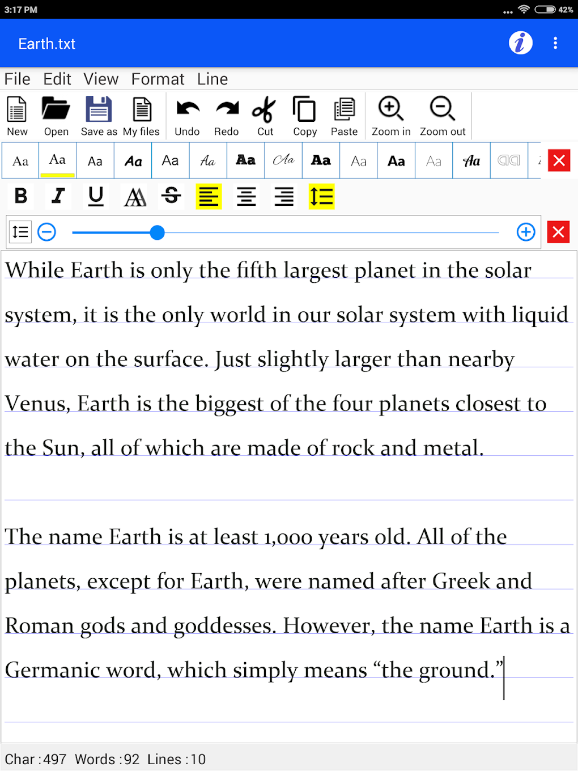Copy text using the Copy icon
The height and width of the screenshot is (771, 578).
tap(304, 116)
